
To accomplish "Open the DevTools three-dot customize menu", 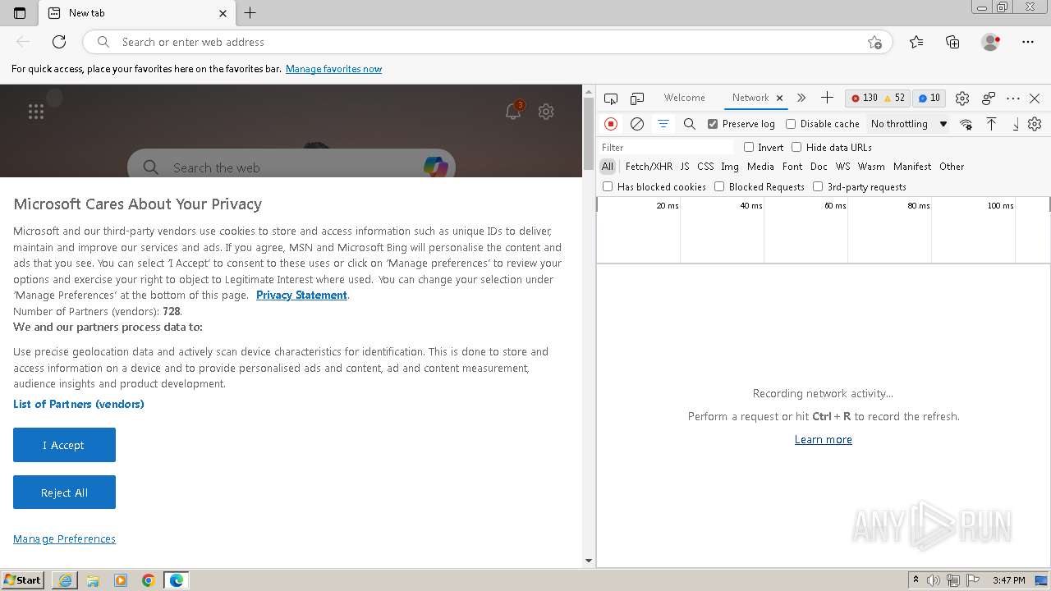I will pyautogui.click(x=1013, y=98).
